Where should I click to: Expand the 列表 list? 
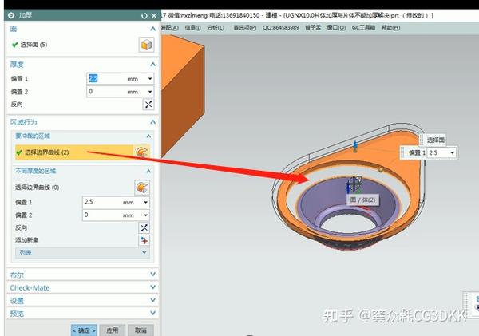point(144,253)
